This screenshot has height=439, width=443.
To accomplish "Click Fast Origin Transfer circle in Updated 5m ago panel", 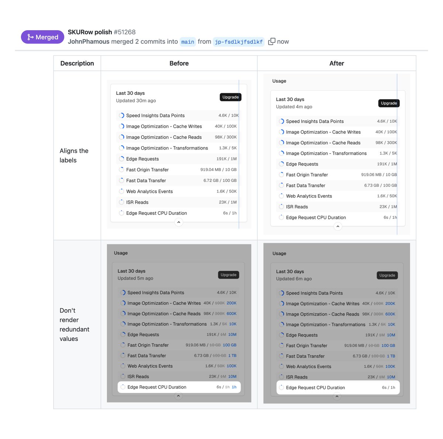I will [123, 345].
